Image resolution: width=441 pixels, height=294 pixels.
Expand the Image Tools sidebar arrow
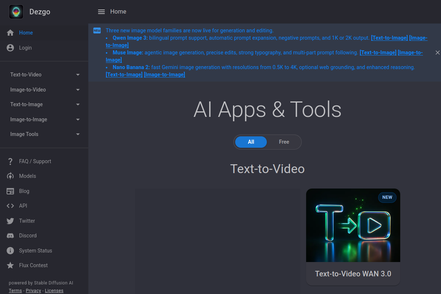78,134
